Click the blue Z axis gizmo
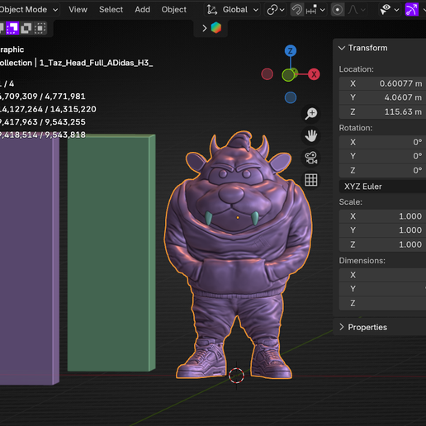 [x=291, y=51]
